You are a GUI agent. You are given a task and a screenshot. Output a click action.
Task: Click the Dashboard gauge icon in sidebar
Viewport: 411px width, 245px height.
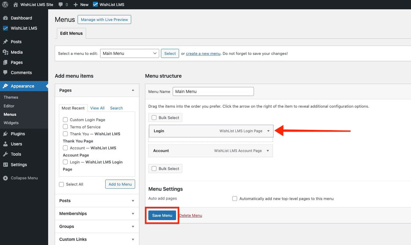point(5,18)
